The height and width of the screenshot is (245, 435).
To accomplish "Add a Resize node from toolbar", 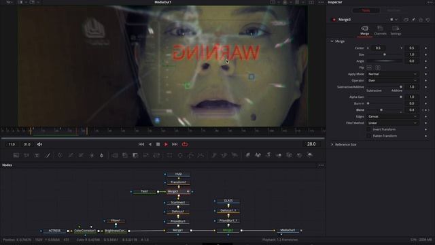I will 146,155.
